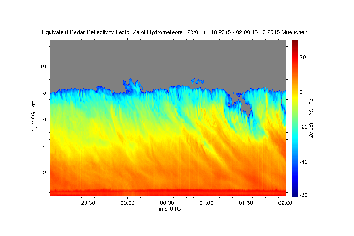Click the 01:00 time tick label
The image size is (354, 236).
point(206,203)
